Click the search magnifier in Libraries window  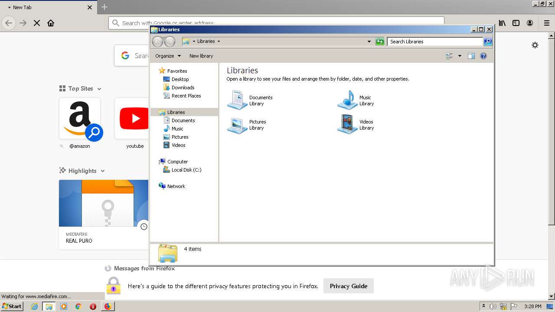tap(488, 42)
